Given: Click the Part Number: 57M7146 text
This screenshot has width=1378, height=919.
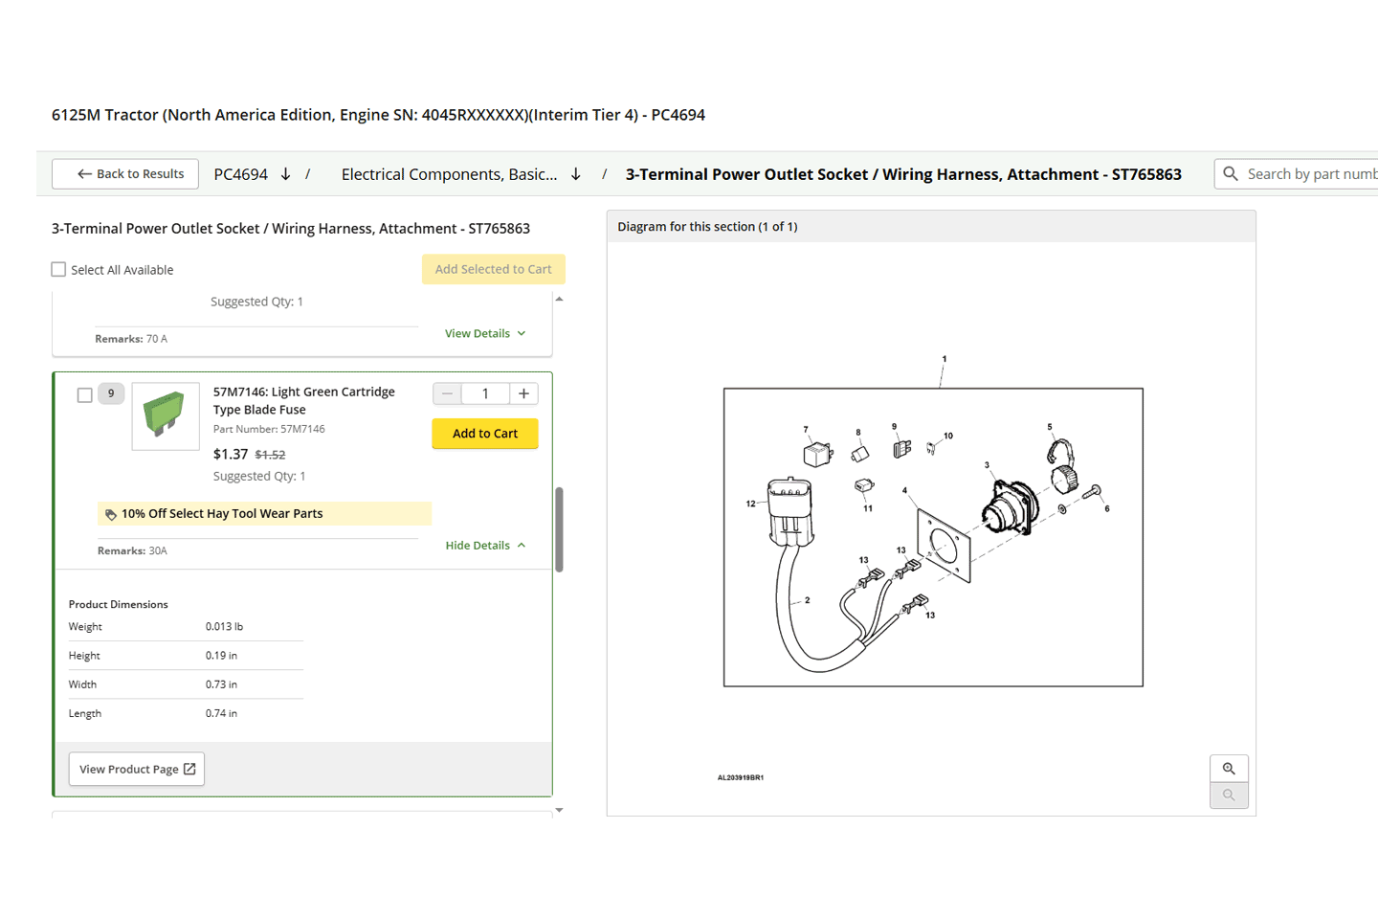Looking at the screenshot, I should [x=269, y=429].
